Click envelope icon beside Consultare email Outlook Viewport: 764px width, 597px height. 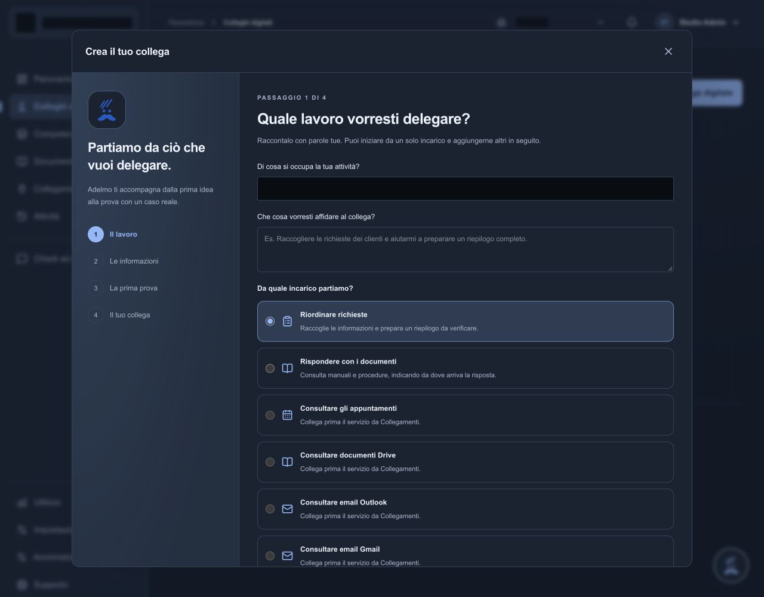[287, 509]
